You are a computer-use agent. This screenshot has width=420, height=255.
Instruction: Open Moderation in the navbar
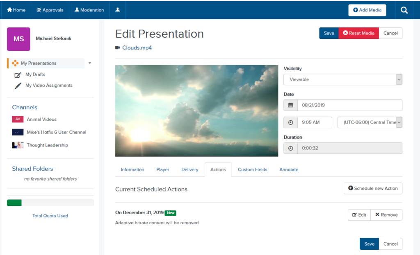[x=89, y=10]
